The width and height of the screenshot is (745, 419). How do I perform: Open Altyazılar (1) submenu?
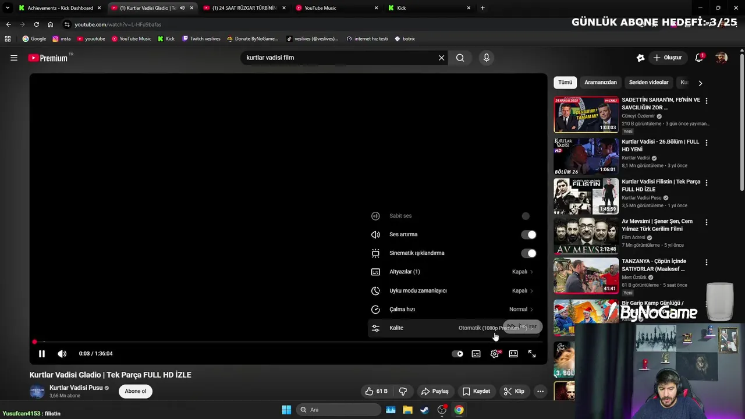coord(453,272)
